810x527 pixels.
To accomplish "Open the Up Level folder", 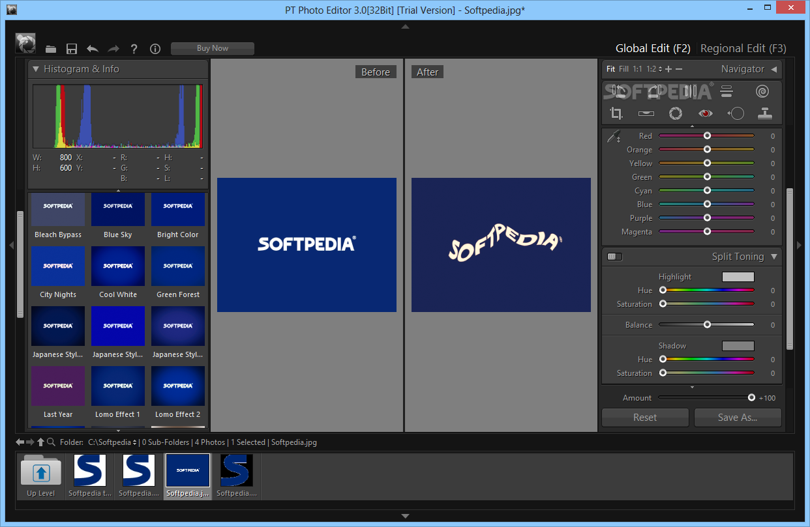I will [40, 476].
